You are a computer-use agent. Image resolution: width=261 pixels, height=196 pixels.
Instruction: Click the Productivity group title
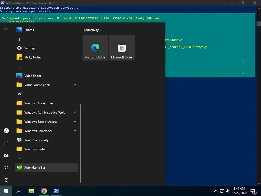tap(90, 30)
